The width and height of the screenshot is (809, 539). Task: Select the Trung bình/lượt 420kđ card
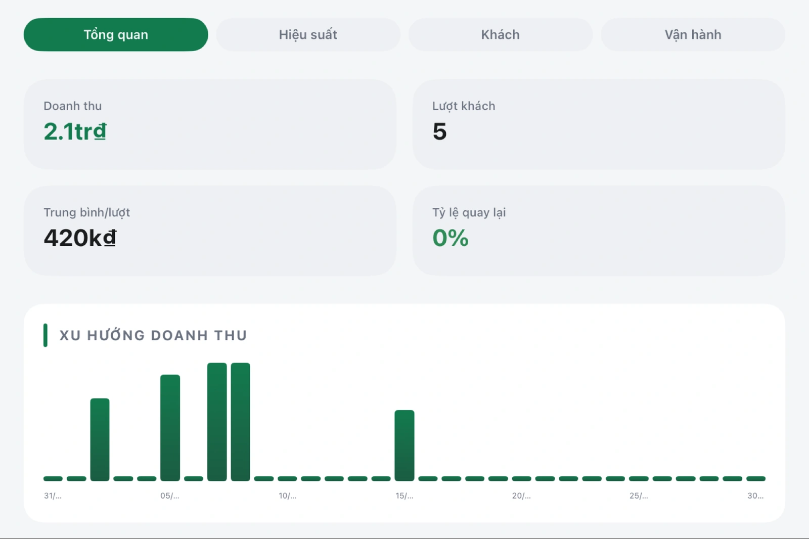210,231
